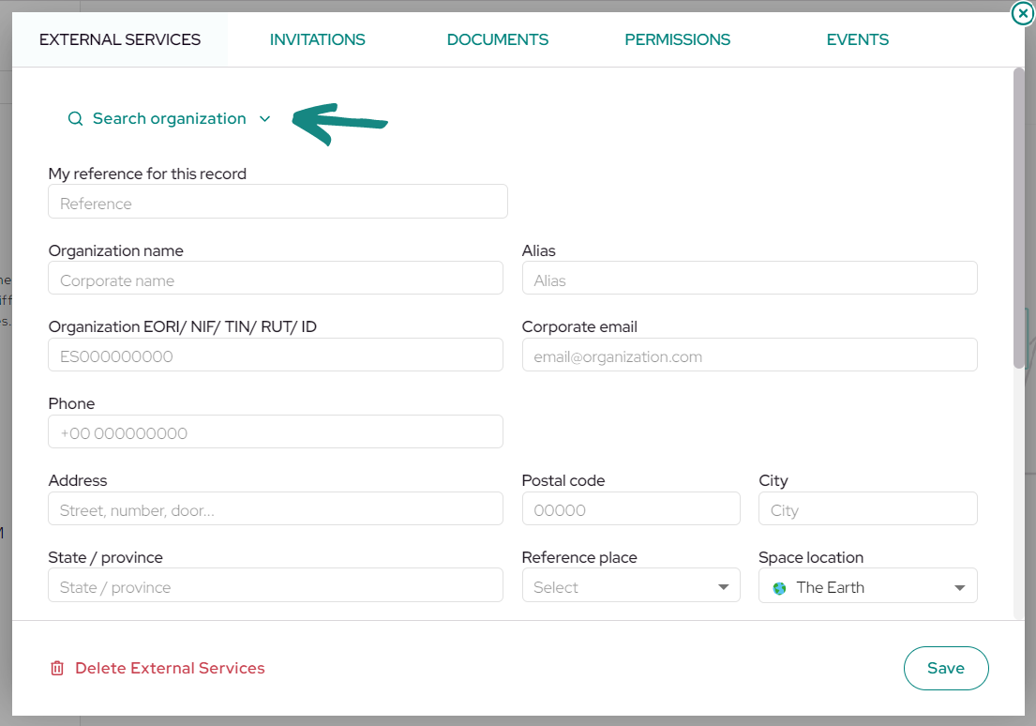Click Delete External Services link
This screenshot has height=726, width=1036.
click(x=170, y=669)
